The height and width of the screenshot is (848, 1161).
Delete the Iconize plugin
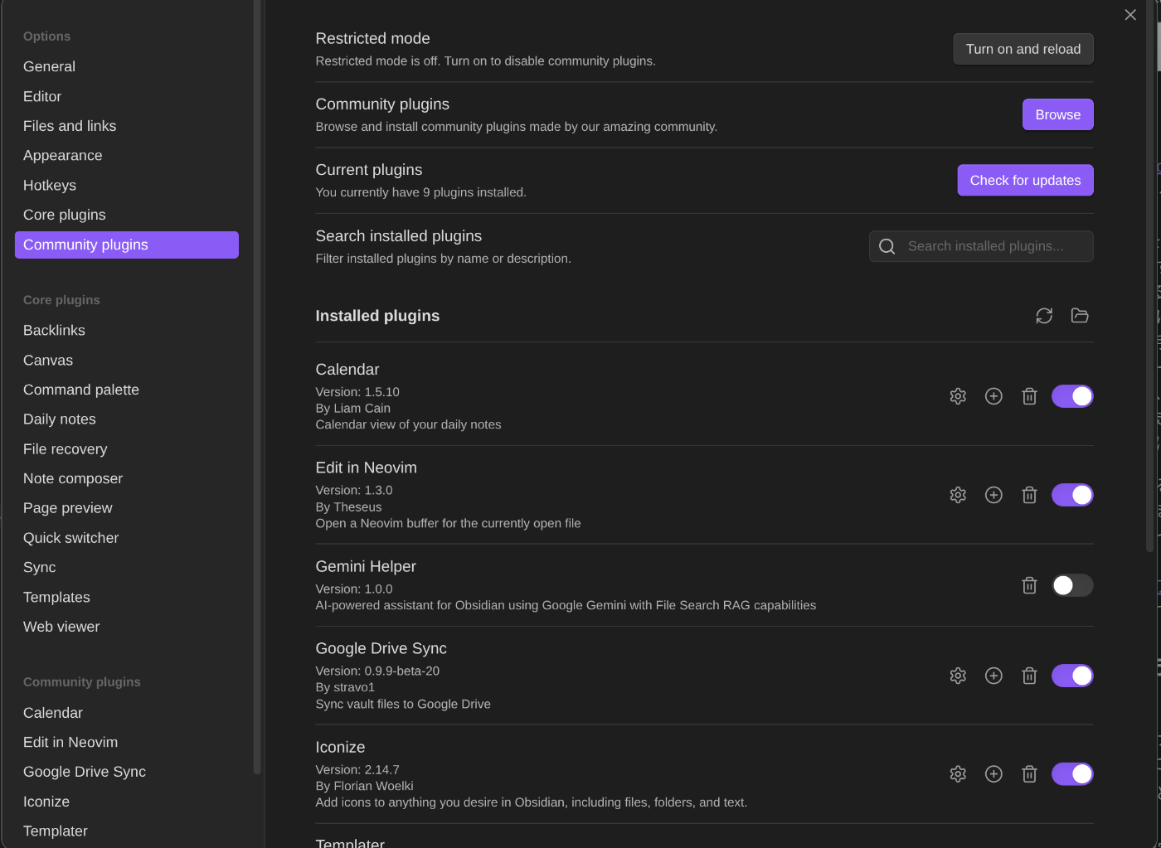(x=1029, y=774)
